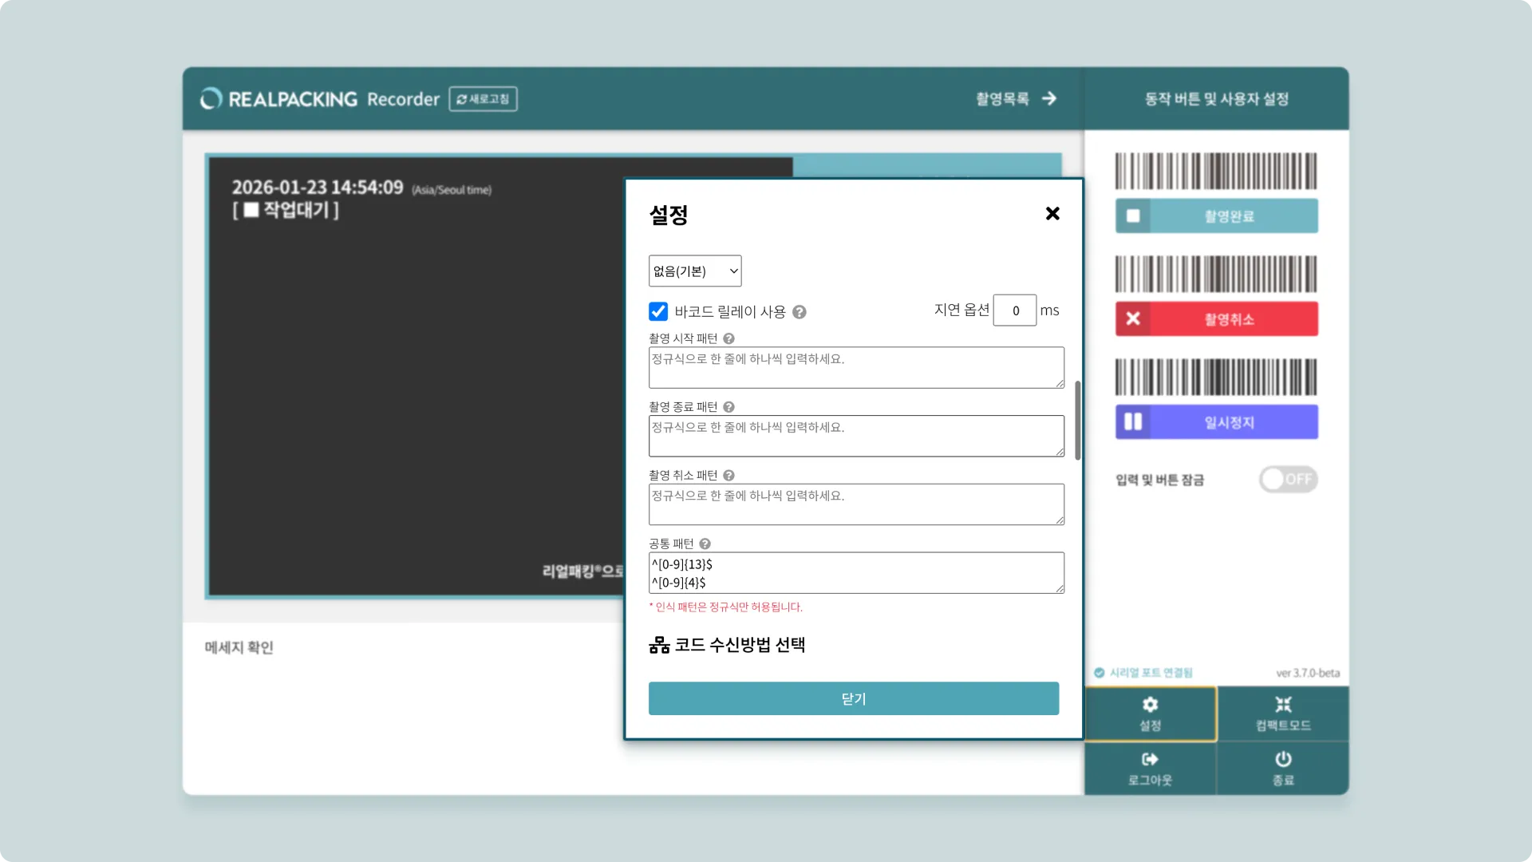Click the 지연 옵션 ms input field
Screen dimensions: 1532x862
point(1014,310)
